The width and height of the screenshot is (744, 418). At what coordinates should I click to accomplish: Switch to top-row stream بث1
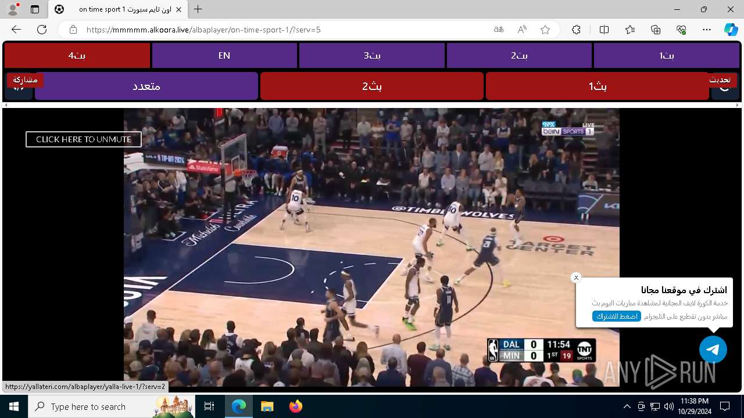[x=667, y=55]
